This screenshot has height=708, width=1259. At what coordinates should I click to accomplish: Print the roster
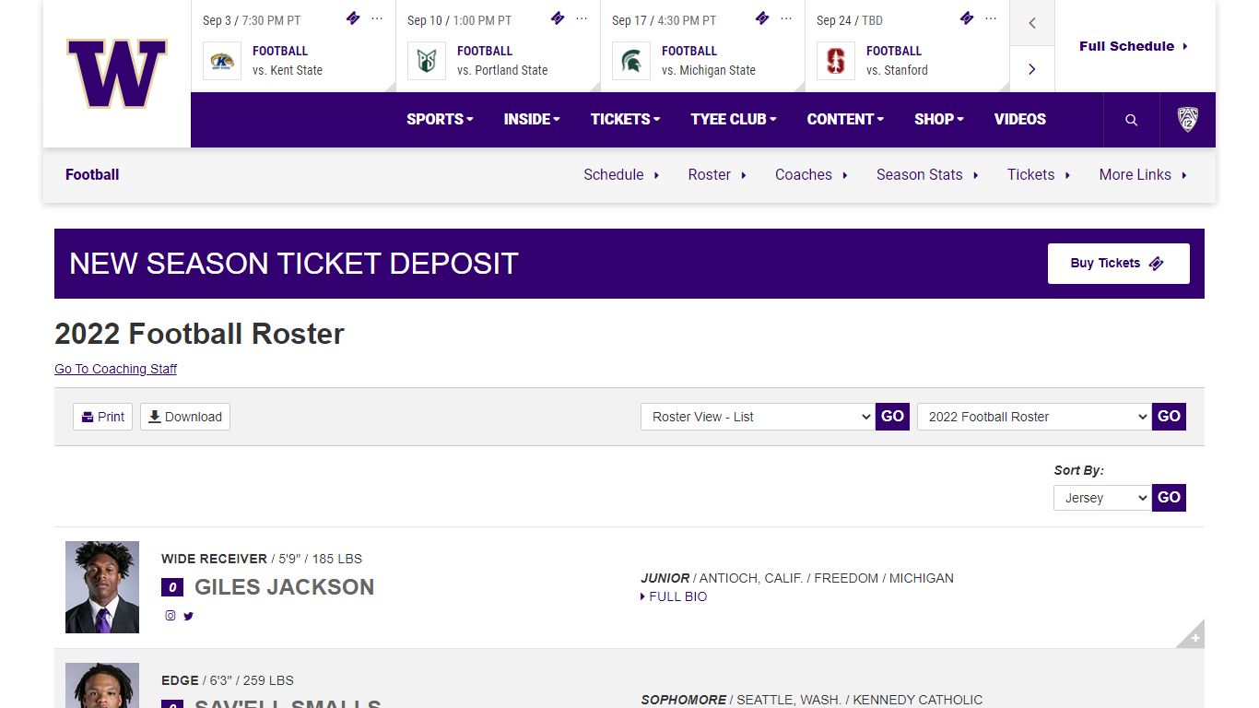102,417
